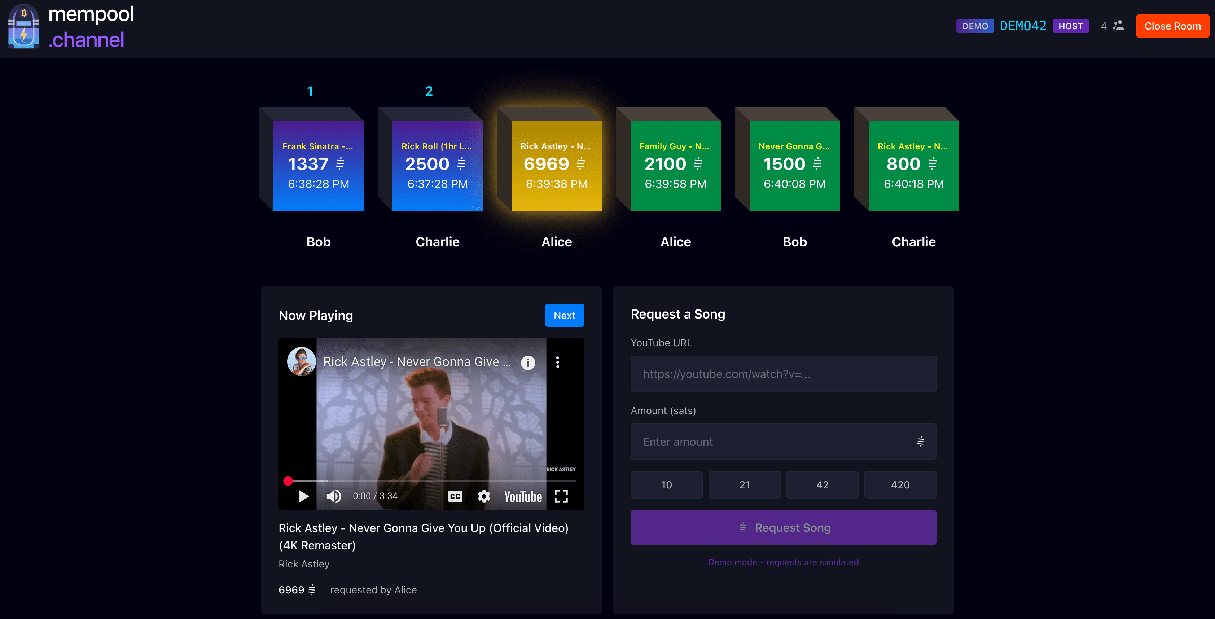The height and width of the screenshot is (619, 1215).
Task: Choose the 21 sats preset amount
Action: click(x=744, y=484)
